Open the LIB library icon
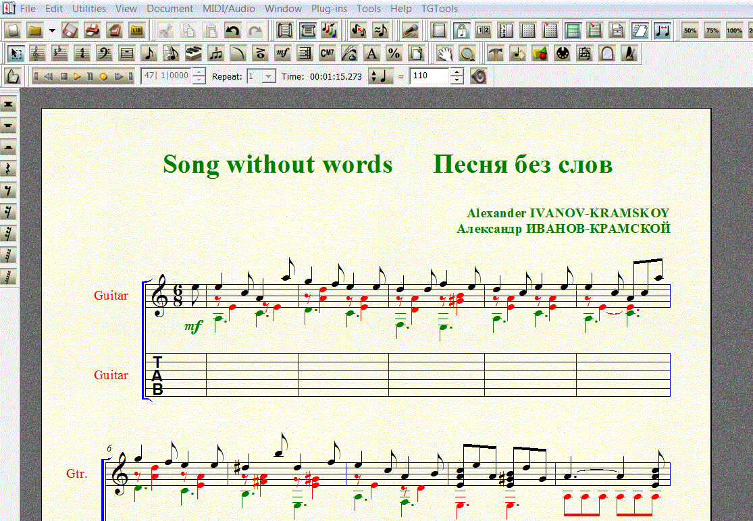This screenshot has height=521, width=753. coord(137,30)
